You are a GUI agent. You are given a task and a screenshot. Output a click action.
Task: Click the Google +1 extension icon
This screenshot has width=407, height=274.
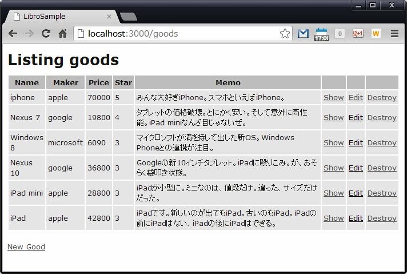[358, 34]
